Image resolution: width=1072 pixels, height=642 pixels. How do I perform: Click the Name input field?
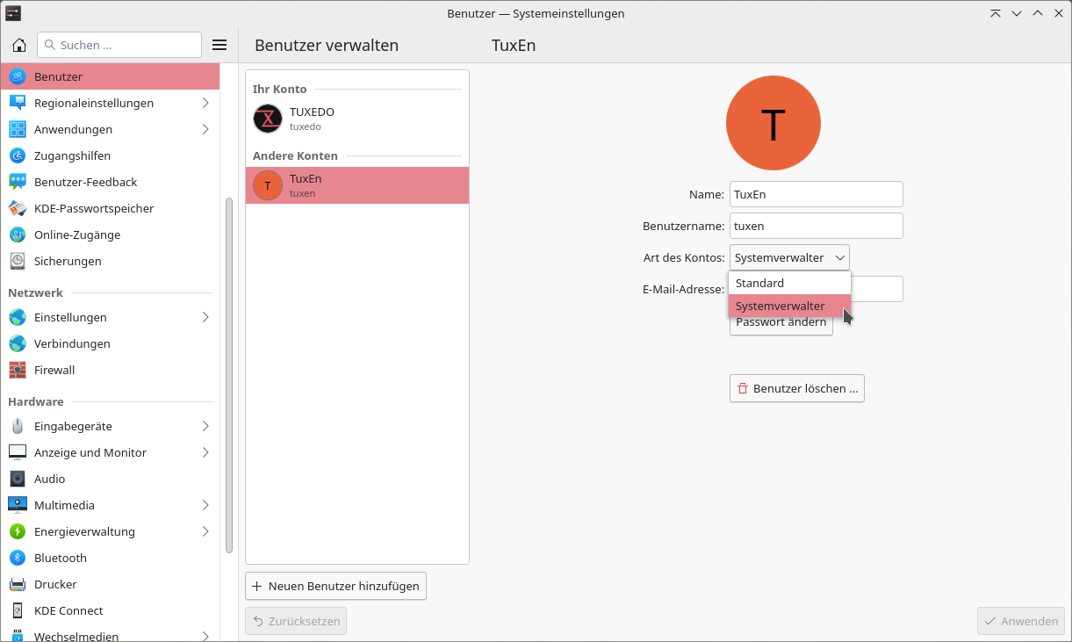(x=816, y=194)
